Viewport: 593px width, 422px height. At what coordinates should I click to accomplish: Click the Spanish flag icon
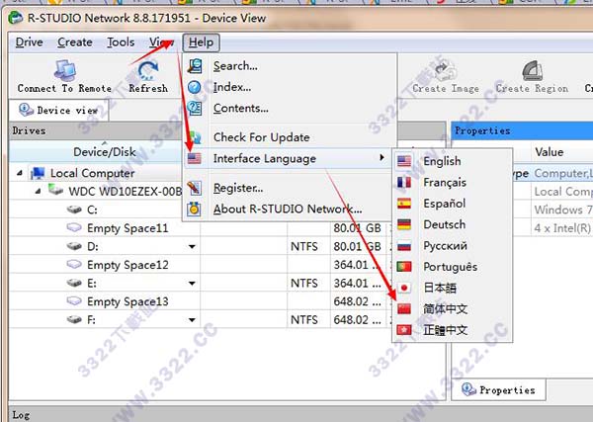tap(404, 204)
